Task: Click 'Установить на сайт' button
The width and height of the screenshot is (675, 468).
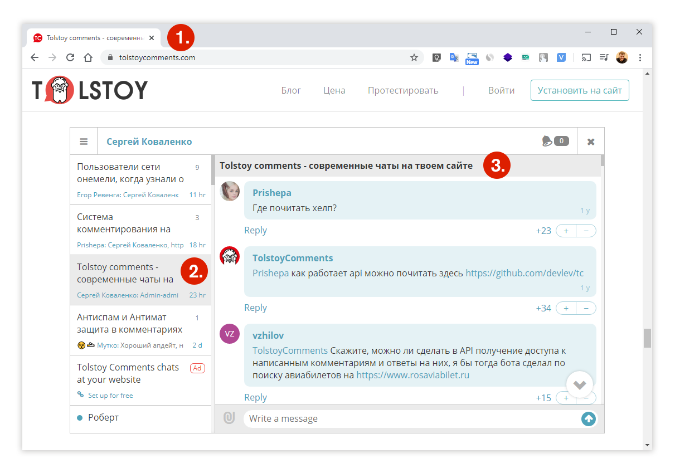Action: point(580,90)
